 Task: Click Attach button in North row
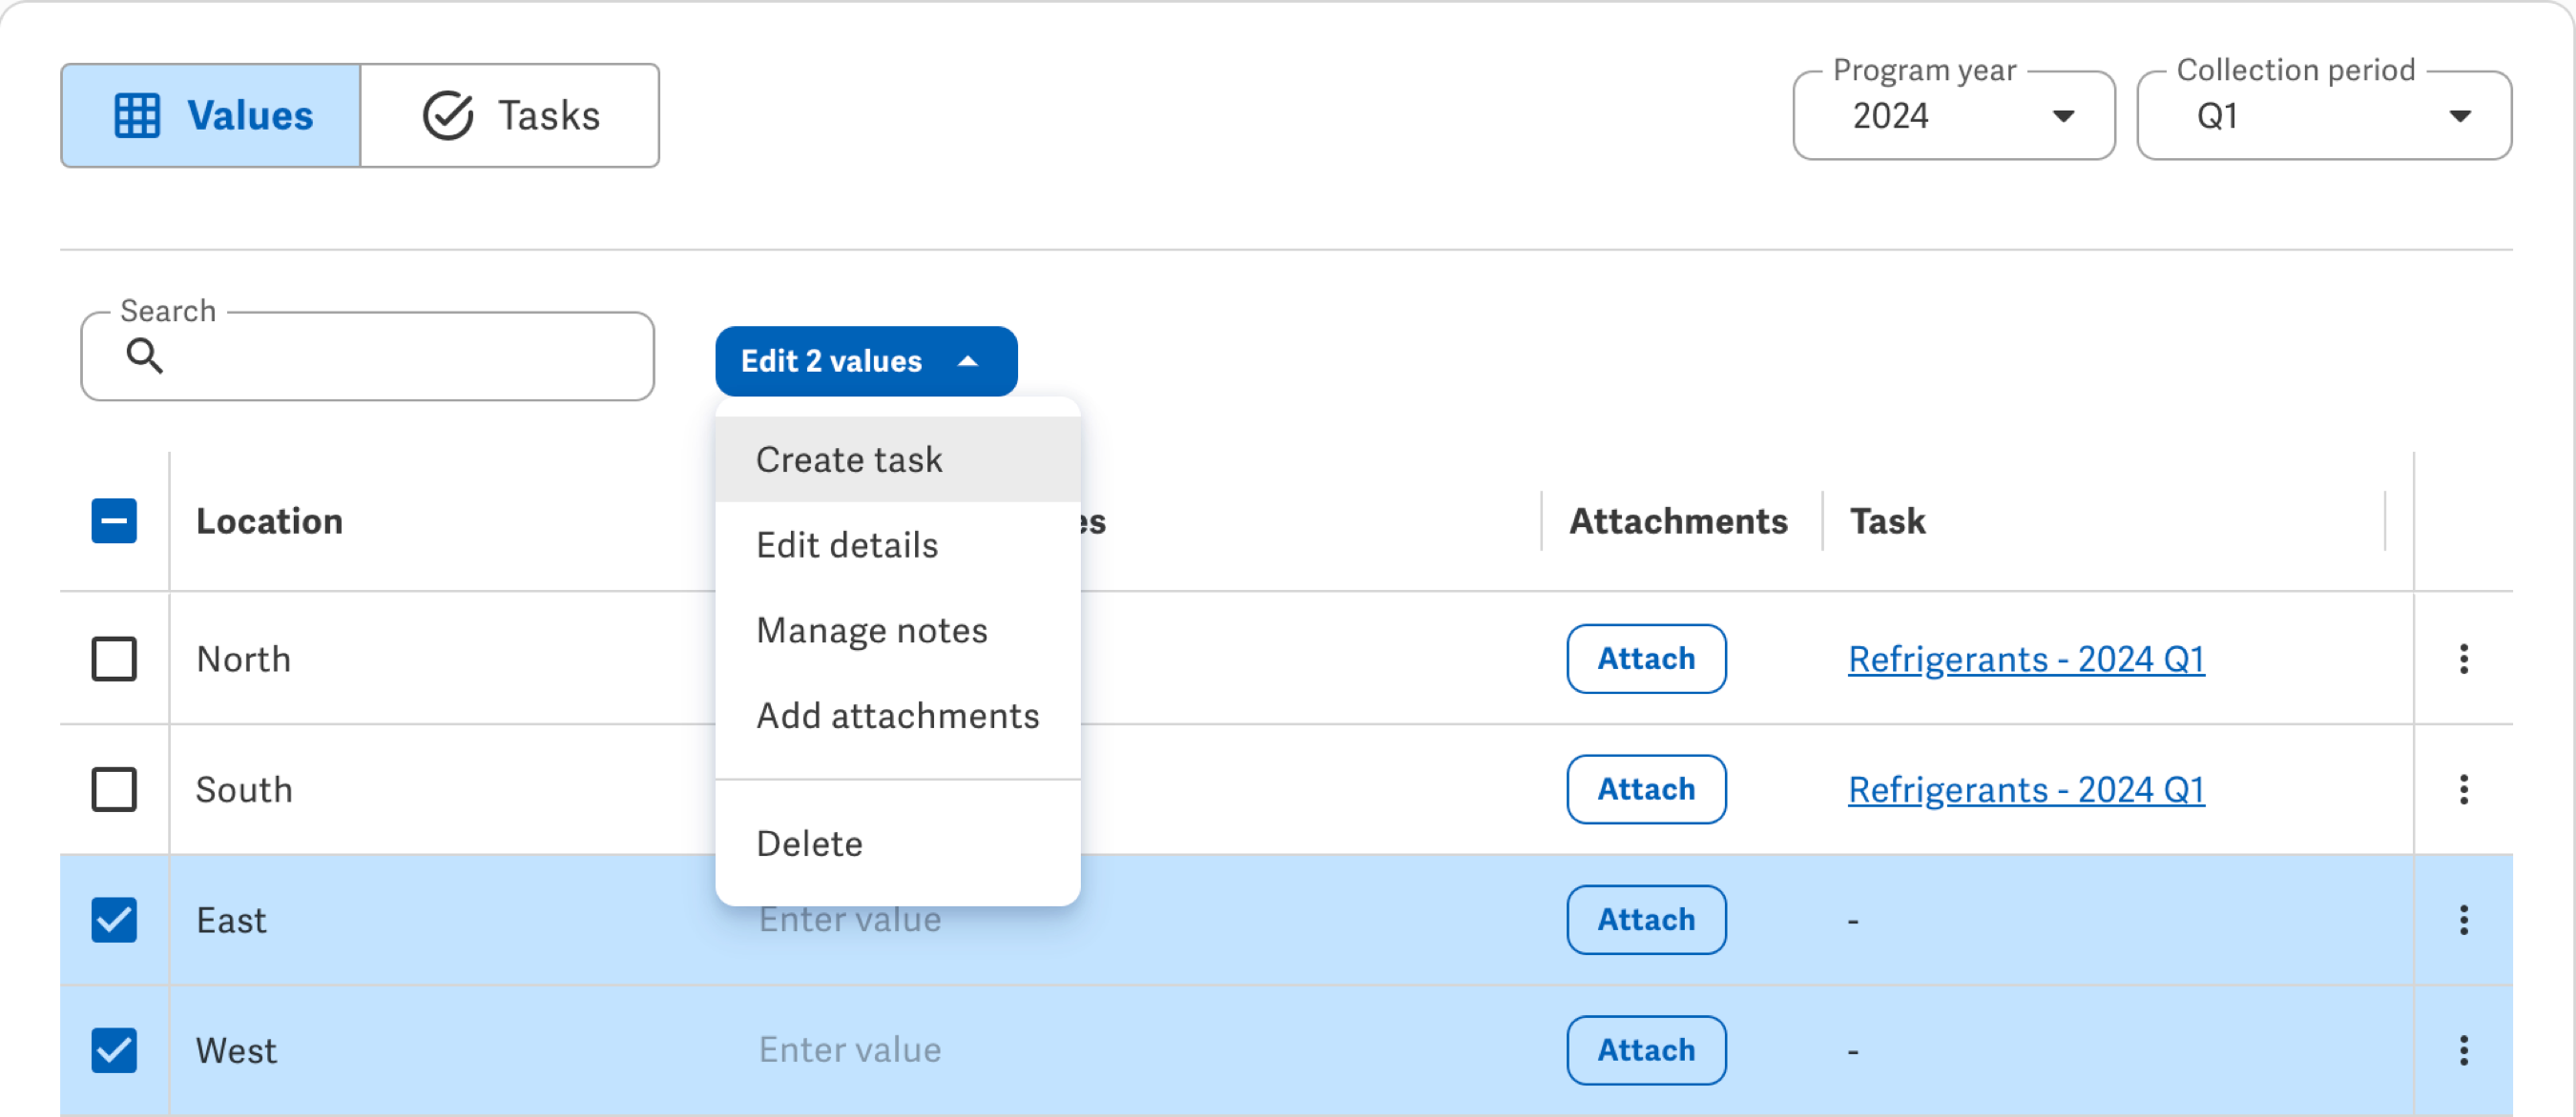(1645, 659)
